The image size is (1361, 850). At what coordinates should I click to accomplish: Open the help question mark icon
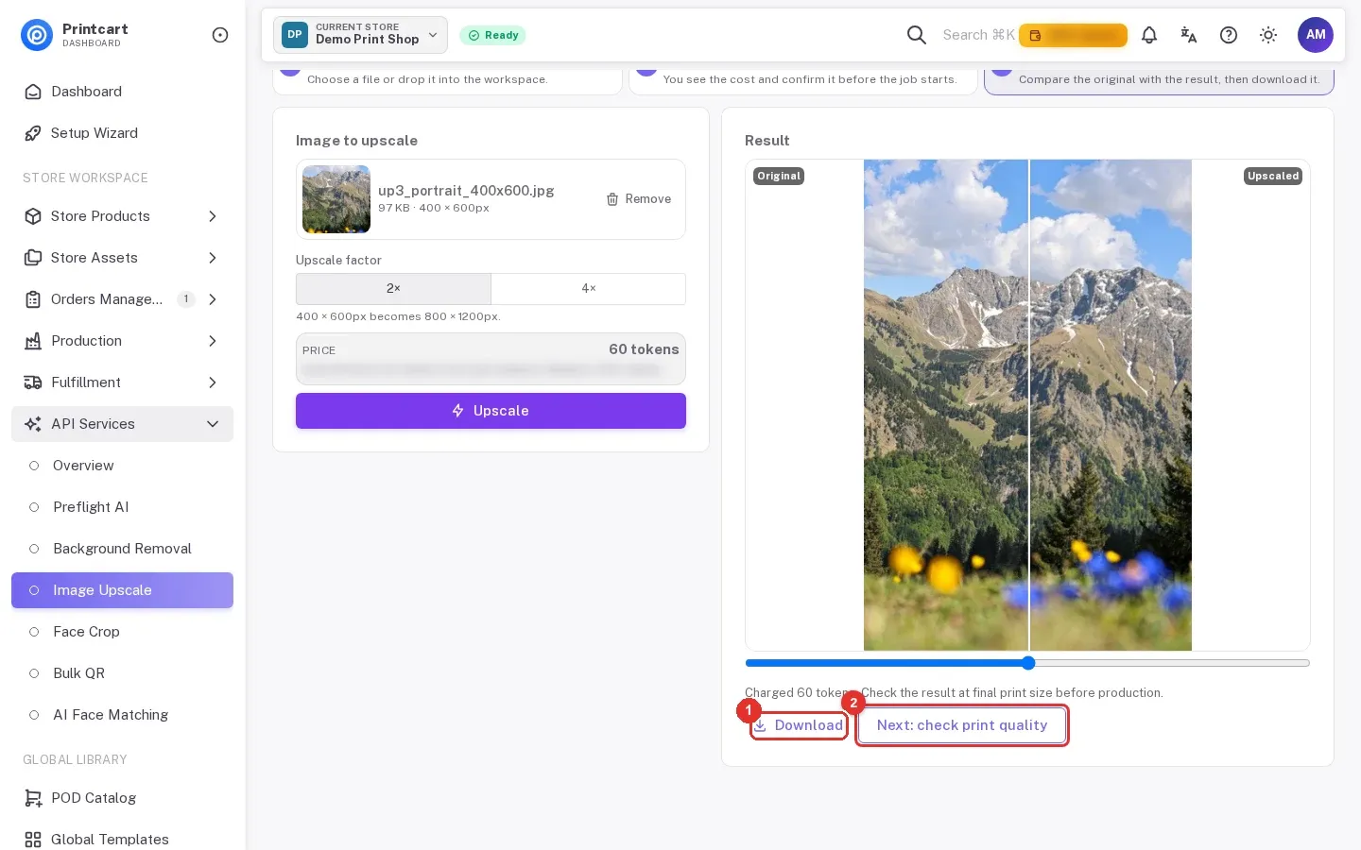(x=1229, y=35)
